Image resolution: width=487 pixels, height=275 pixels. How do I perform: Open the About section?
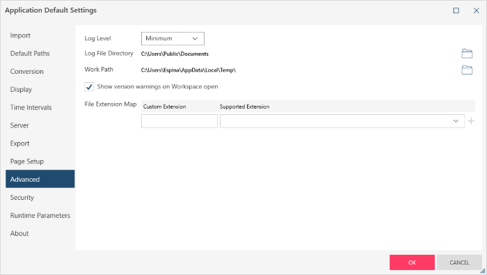(40, 234)
